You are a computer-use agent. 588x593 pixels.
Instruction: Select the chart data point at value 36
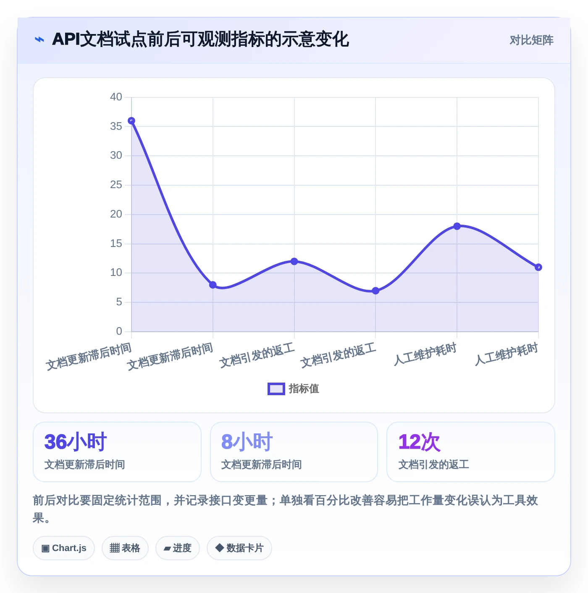coord(131,121)
